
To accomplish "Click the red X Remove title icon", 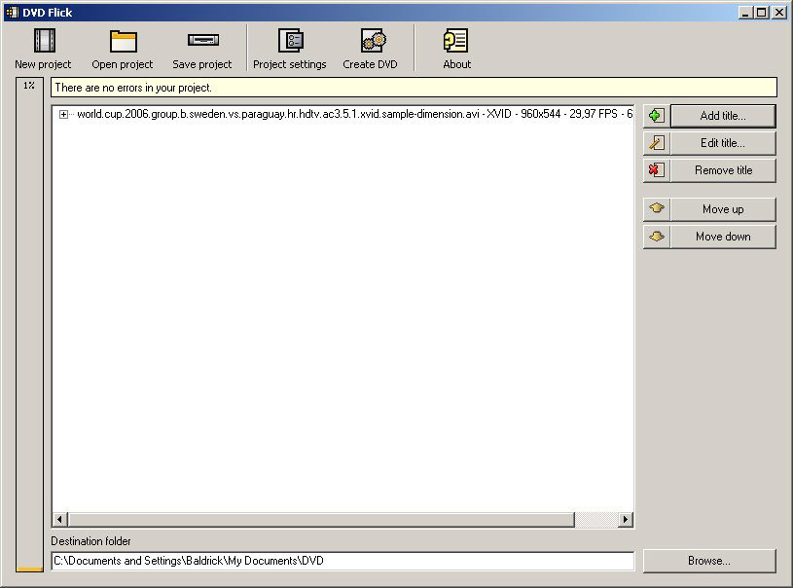I will (657, 170).
